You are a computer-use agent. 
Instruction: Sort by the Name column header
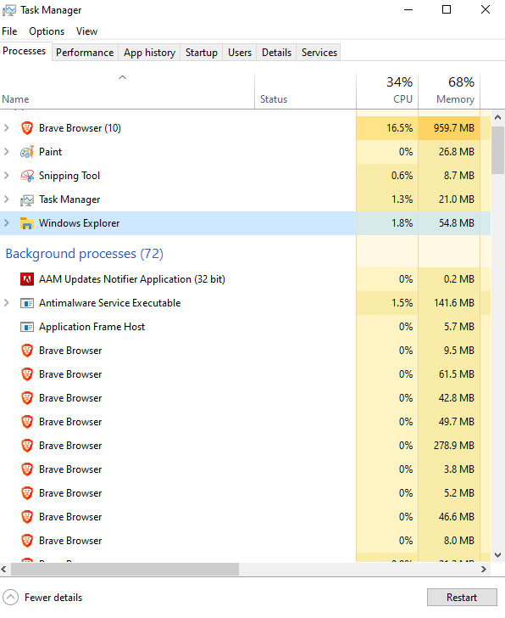127,92
